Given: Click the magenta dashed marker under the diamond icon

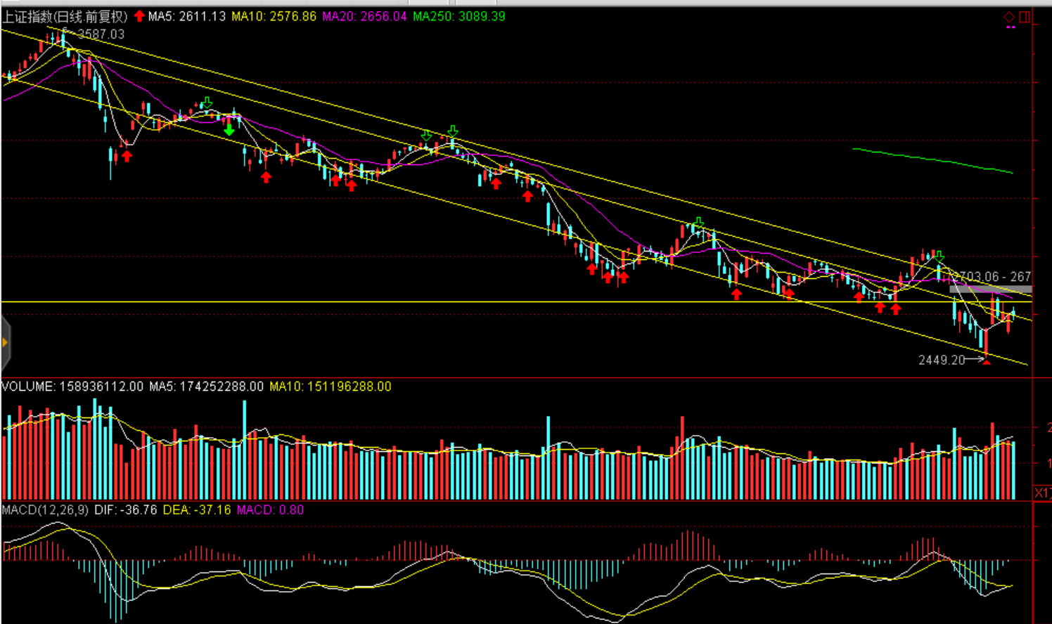Looking at the screenshot, I should 1011,28.
